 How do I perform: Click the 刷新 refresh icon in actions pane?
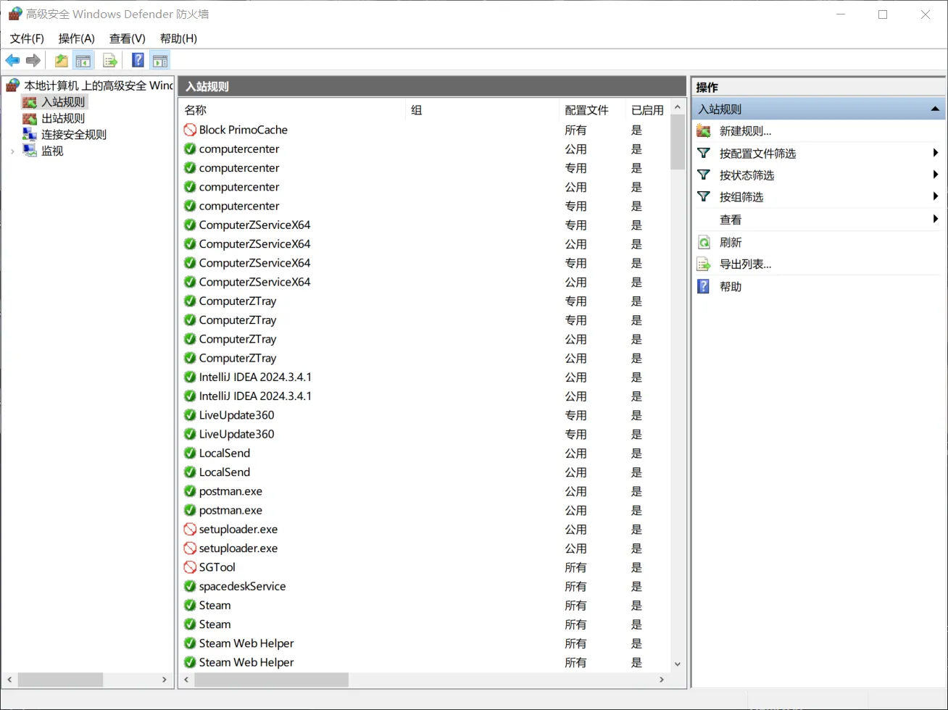(x=704, y=243)
